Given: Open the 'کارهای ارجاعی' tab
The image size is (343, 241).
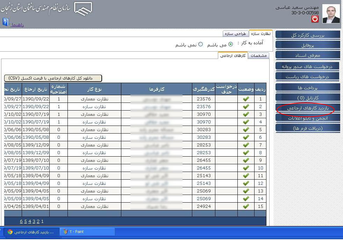Looking at the screenshot, I should click(x=233, y=56).
